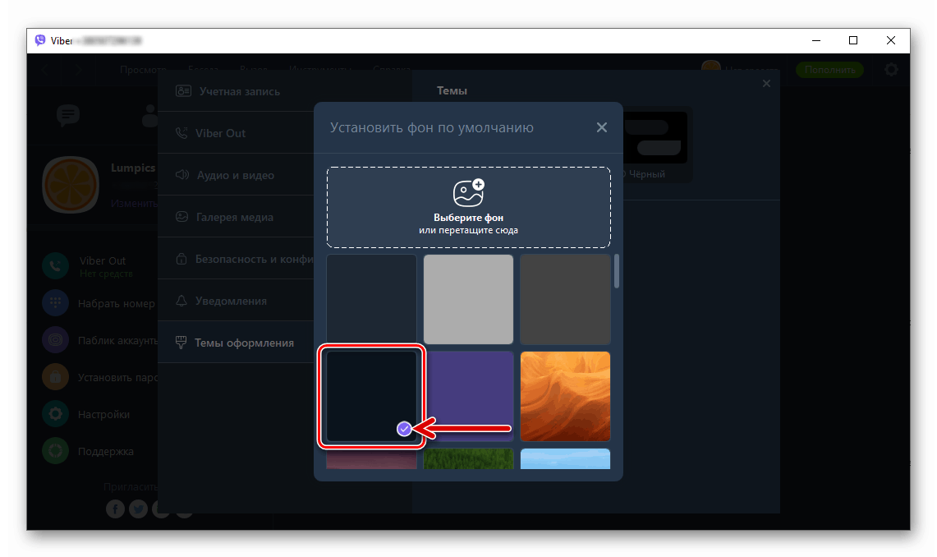Pick the blue sky background thumbnail
This screenshot has height=557, width=937.
coord(565,458)
